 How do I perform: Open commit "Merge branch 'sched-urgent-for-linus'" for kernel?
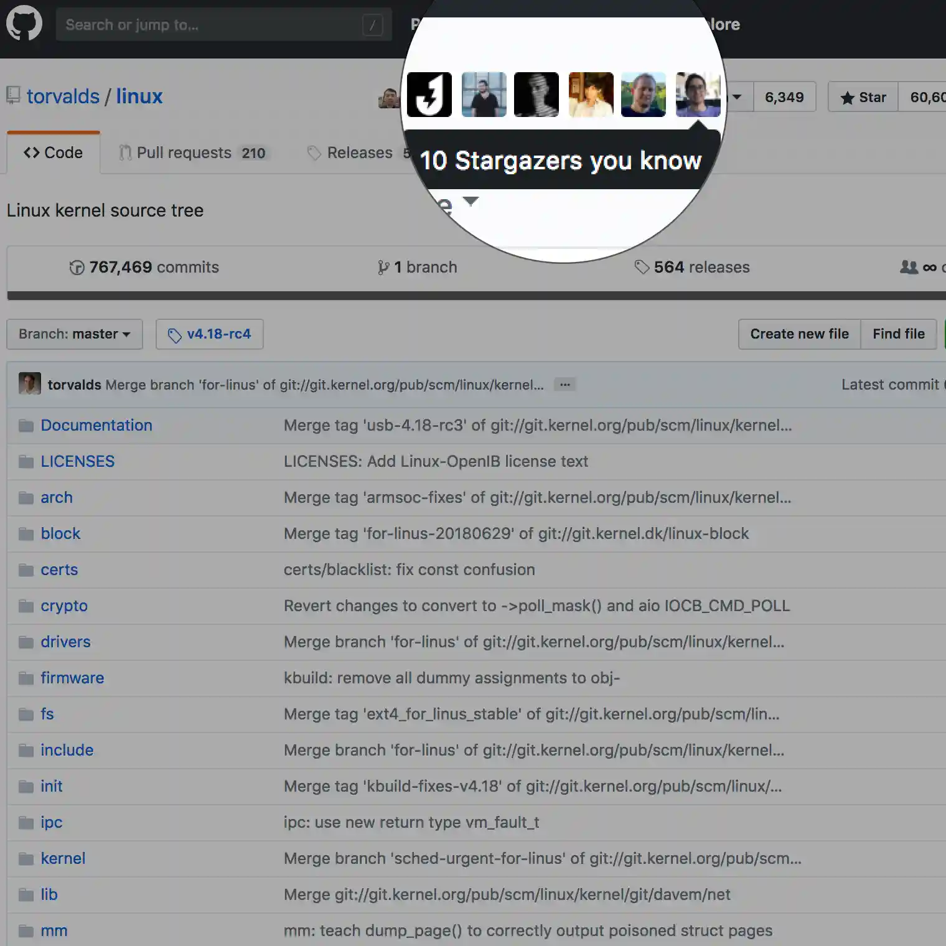click(543, 858)
